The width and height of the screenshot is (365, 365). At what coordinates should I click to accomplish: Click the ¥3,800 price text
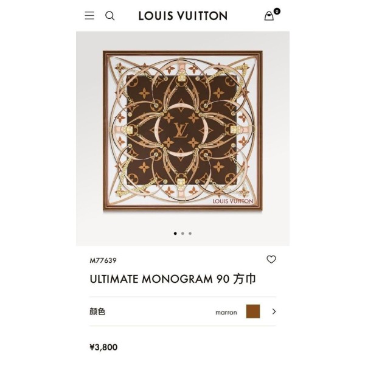pyautogui.click(x=103, y=347)
